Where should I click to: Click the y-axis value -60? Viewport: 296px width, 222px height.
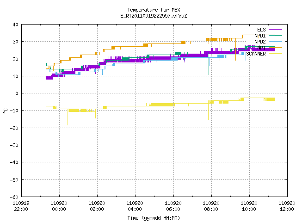tap(14, 197)
